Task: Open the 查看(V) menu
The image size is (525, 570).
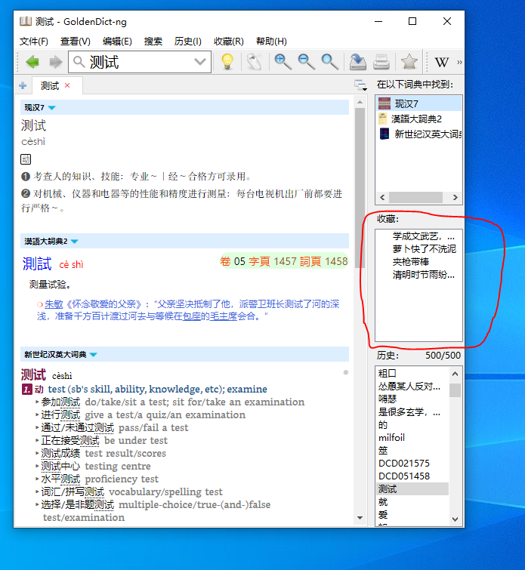Action: click(75, 42)
